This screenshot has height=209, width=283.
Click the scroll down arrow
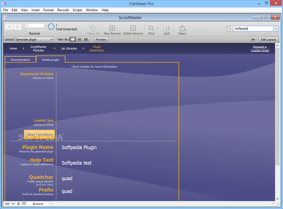click(x=277, y=199)
